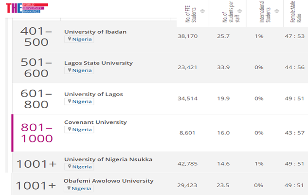The width and height of the screenshot is (308, 195).
Task: Click the location pin icon under University of Ibadan
Action: (70, 39)
